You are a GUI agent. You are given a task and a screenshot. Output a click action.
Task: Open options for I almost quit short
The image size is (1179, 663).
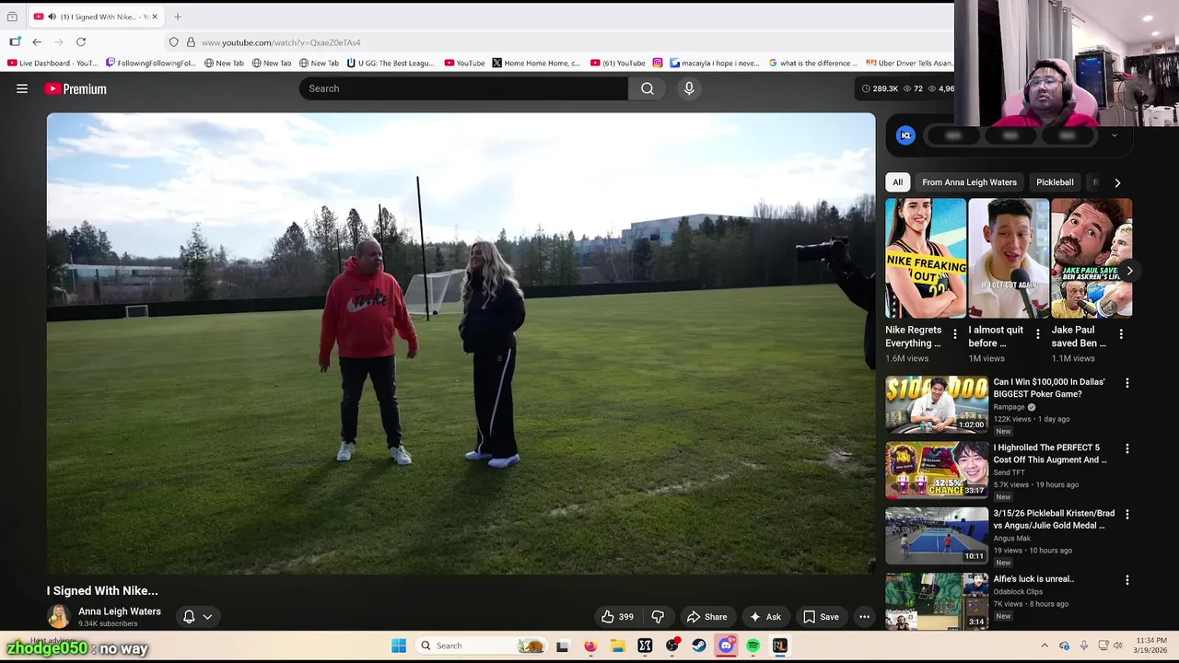[x=1038, y=334]
